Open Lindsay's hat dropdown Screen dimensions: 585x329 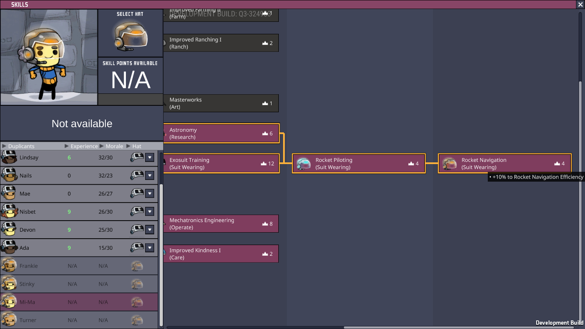pos(149,158)
